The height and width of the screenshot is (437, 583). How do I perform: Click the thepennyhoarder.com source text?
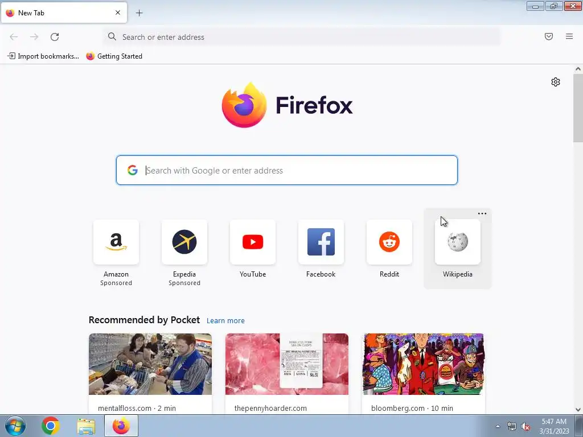pos(270,408)
